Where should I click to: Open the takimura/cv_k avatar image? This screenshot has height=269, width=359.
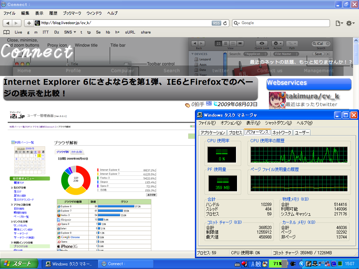277,100
